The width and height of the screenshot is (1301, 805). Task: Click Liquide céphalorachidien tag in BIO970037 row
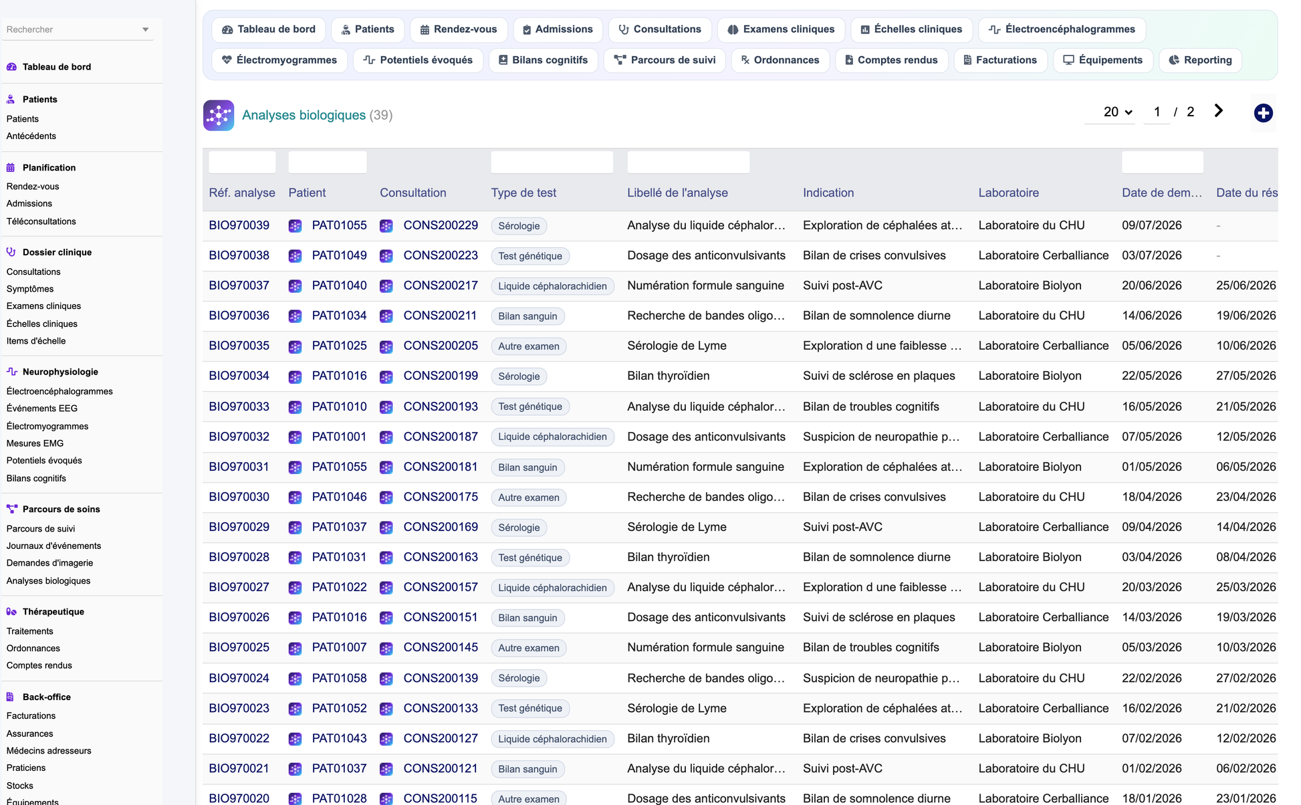pos(552,286)
